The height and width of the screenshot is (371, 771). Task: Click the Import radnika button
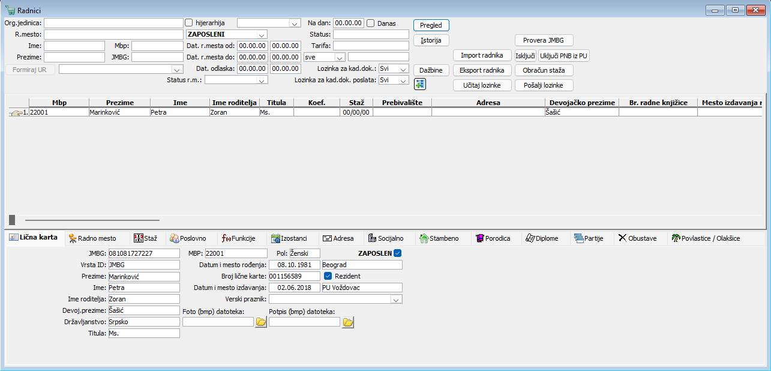pos(482,55)
